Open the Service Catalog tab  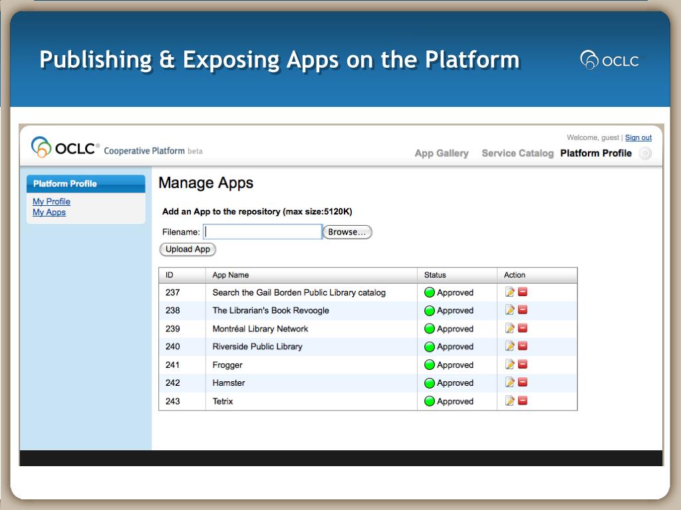(517, 153)
